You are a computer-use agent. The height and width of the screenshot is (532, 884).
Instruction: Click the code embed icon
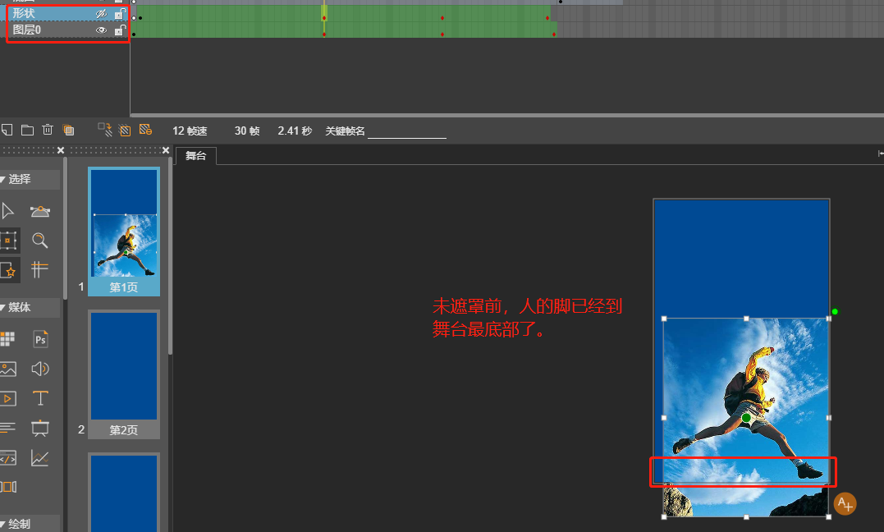[x=8, y=458]
